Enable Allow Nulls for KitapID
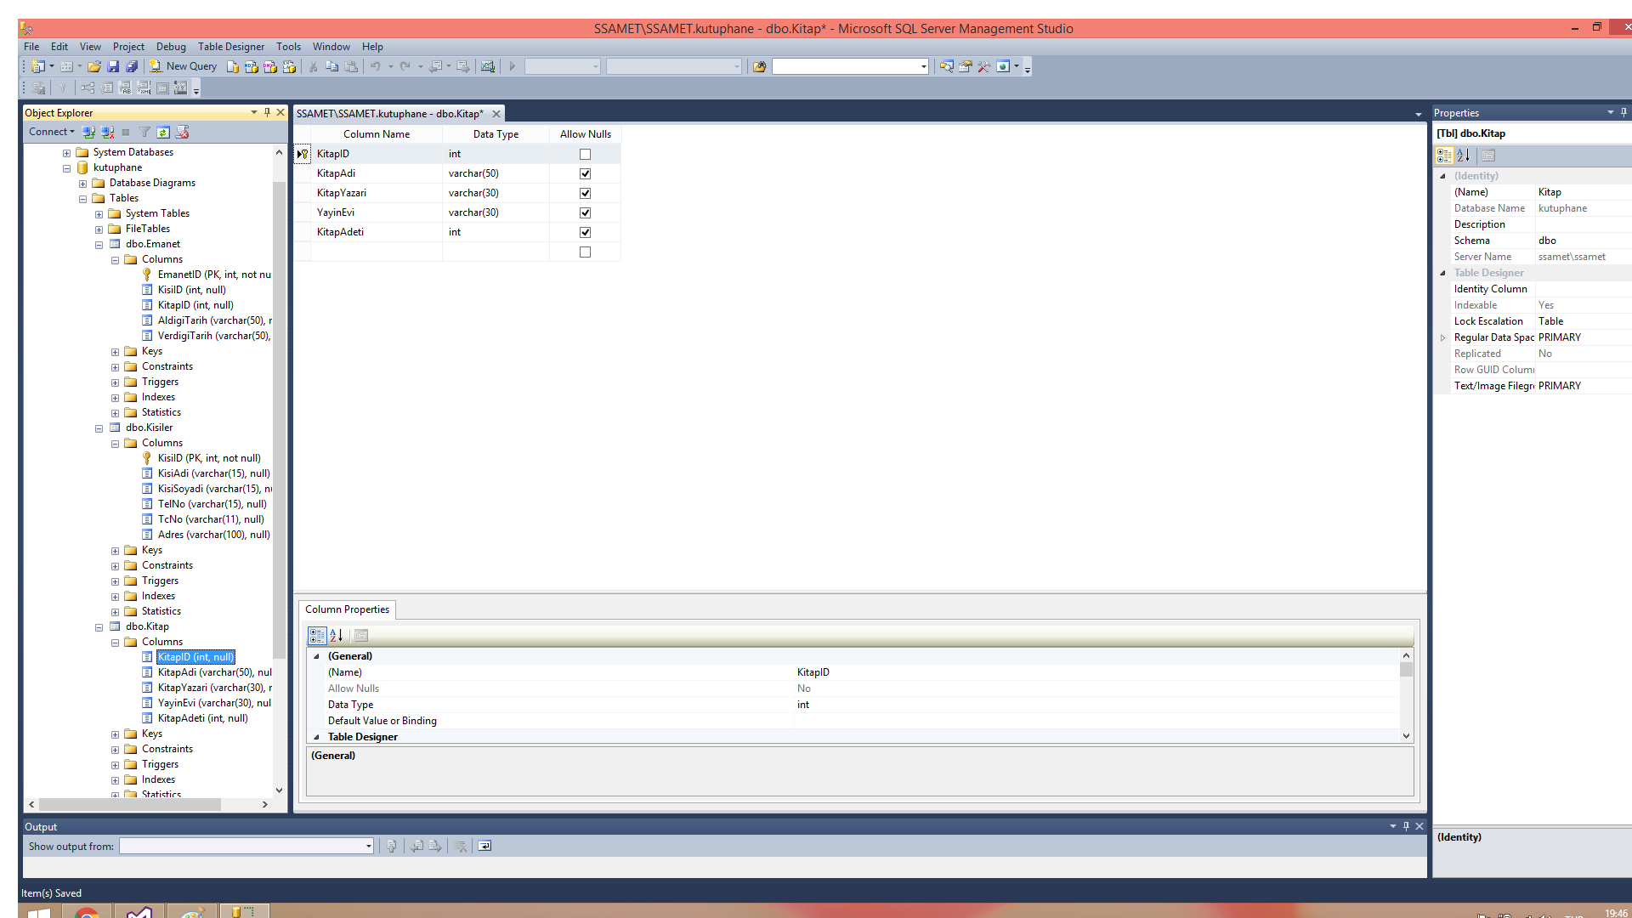Screen dimensions: 1632x918 (585, 154)
